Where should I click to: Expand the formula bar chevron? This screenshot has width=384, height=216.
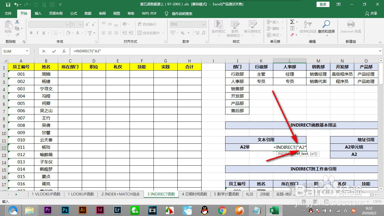pos(380,51)
